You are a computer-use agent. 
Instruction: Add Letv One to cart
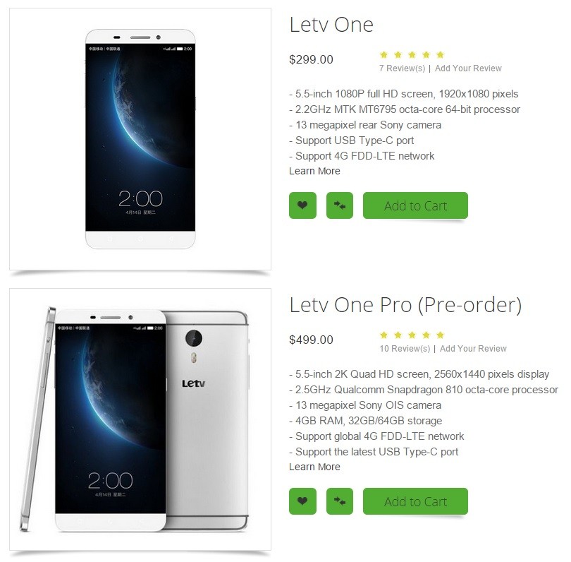coord(415,205)
